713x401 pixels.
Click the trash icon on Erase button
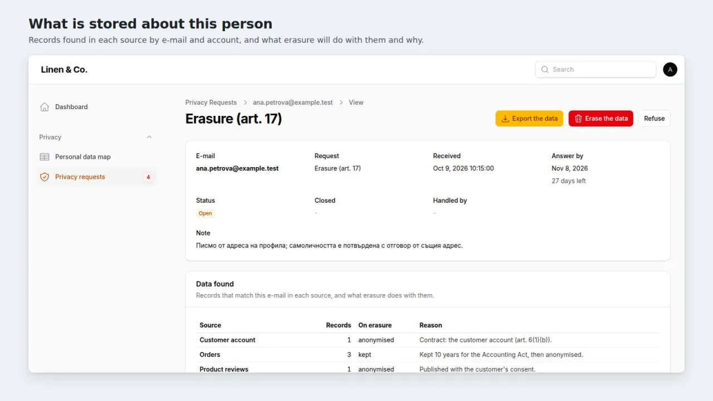(578, 119)
